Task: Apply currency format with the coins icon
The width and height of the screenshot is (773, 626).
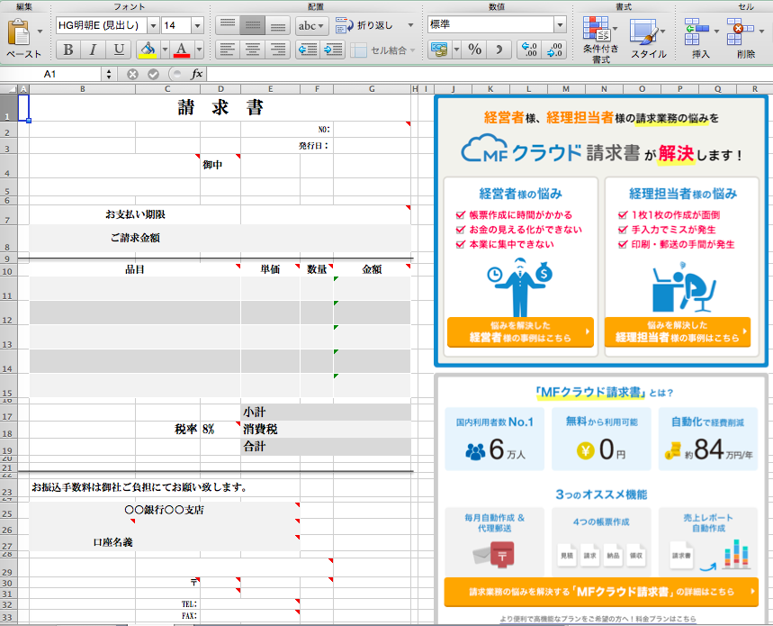Action: coord(439,50)
